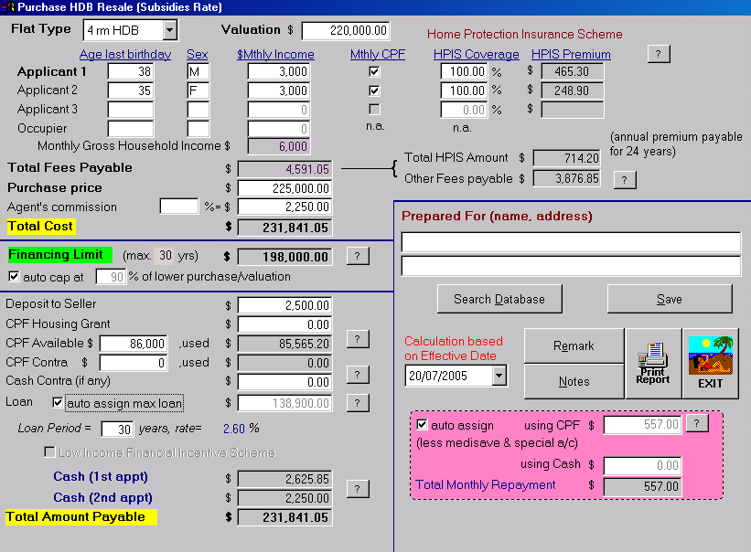
Task: Click the second Prepared For address field
Action: click(571, 266)
